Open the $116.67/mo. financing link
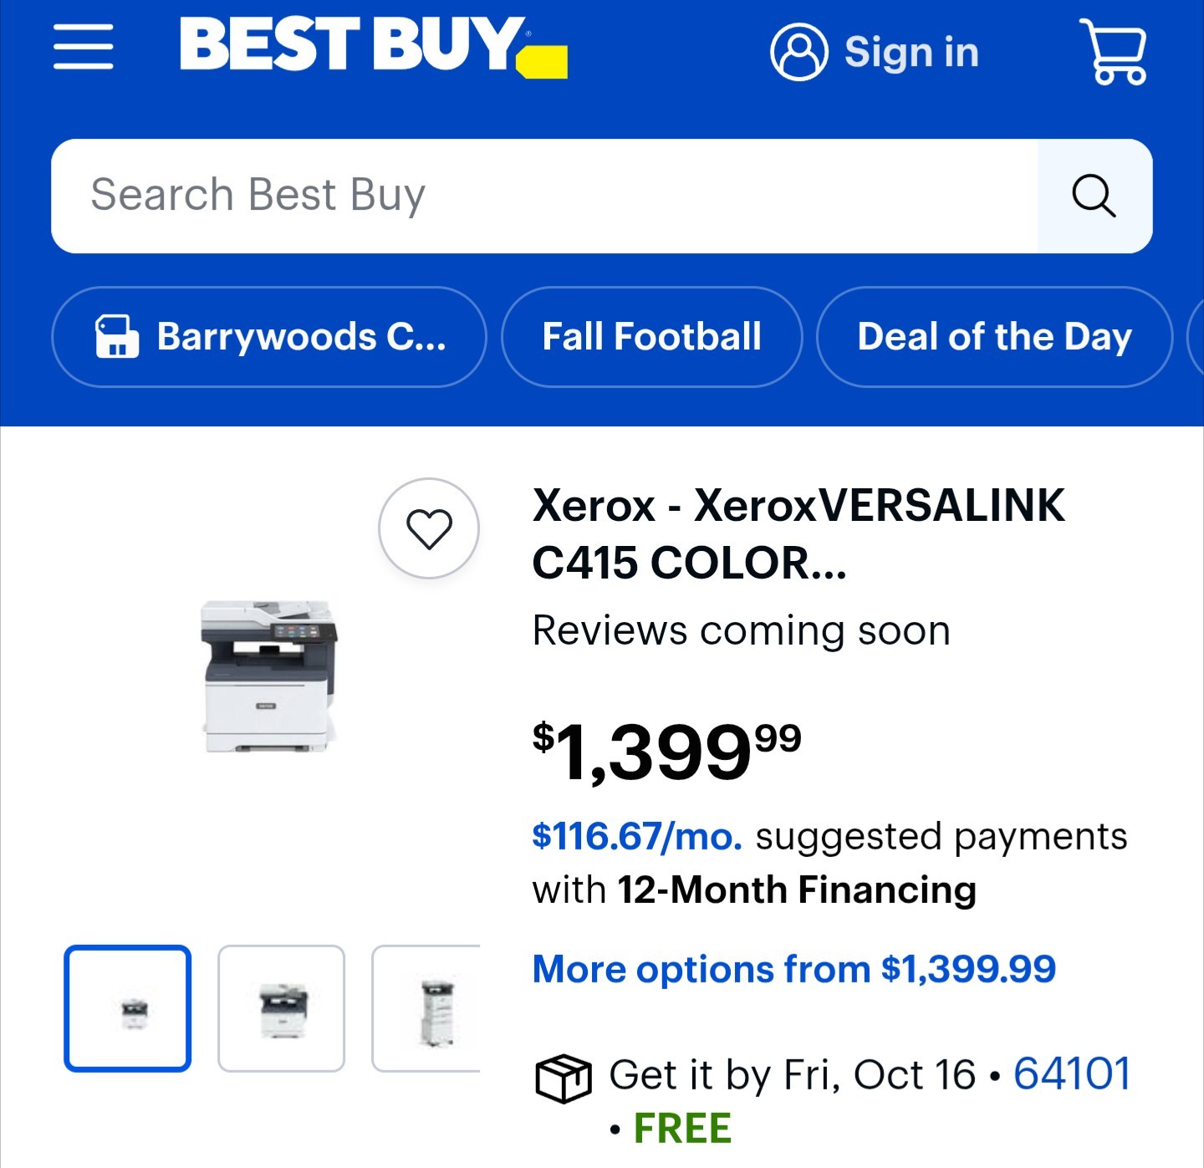This screenshot has width=1204, height=1168. 637,836
